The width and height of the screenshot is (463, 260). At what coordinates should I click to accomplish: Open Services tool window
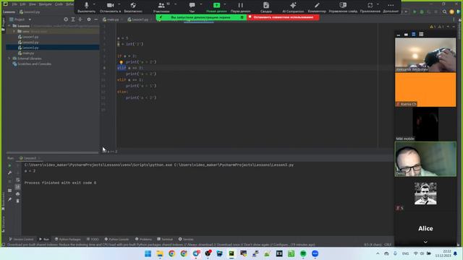click(186, 239)
